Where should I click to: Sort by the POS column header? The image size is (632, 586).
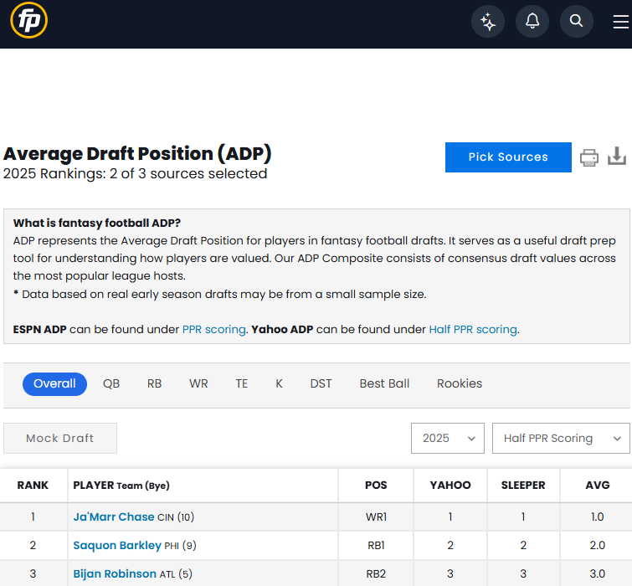[376, 486]
